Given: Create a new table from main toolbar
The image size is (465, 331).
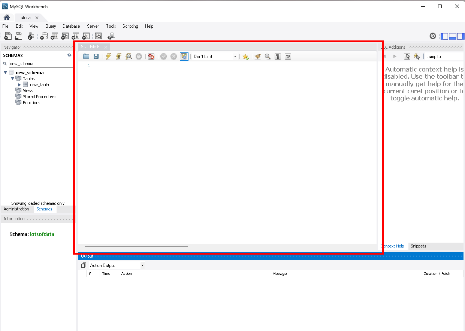Looking at the screenshot, I should coord(54,36).
